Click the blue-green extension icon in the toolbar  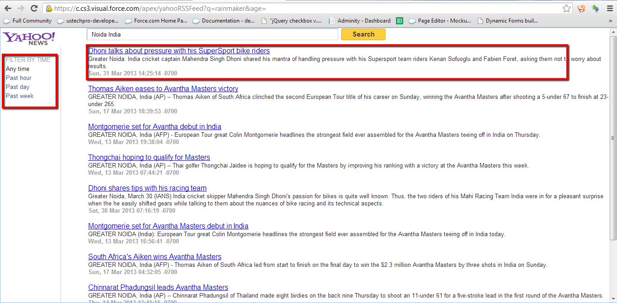(x=595, y=8)
